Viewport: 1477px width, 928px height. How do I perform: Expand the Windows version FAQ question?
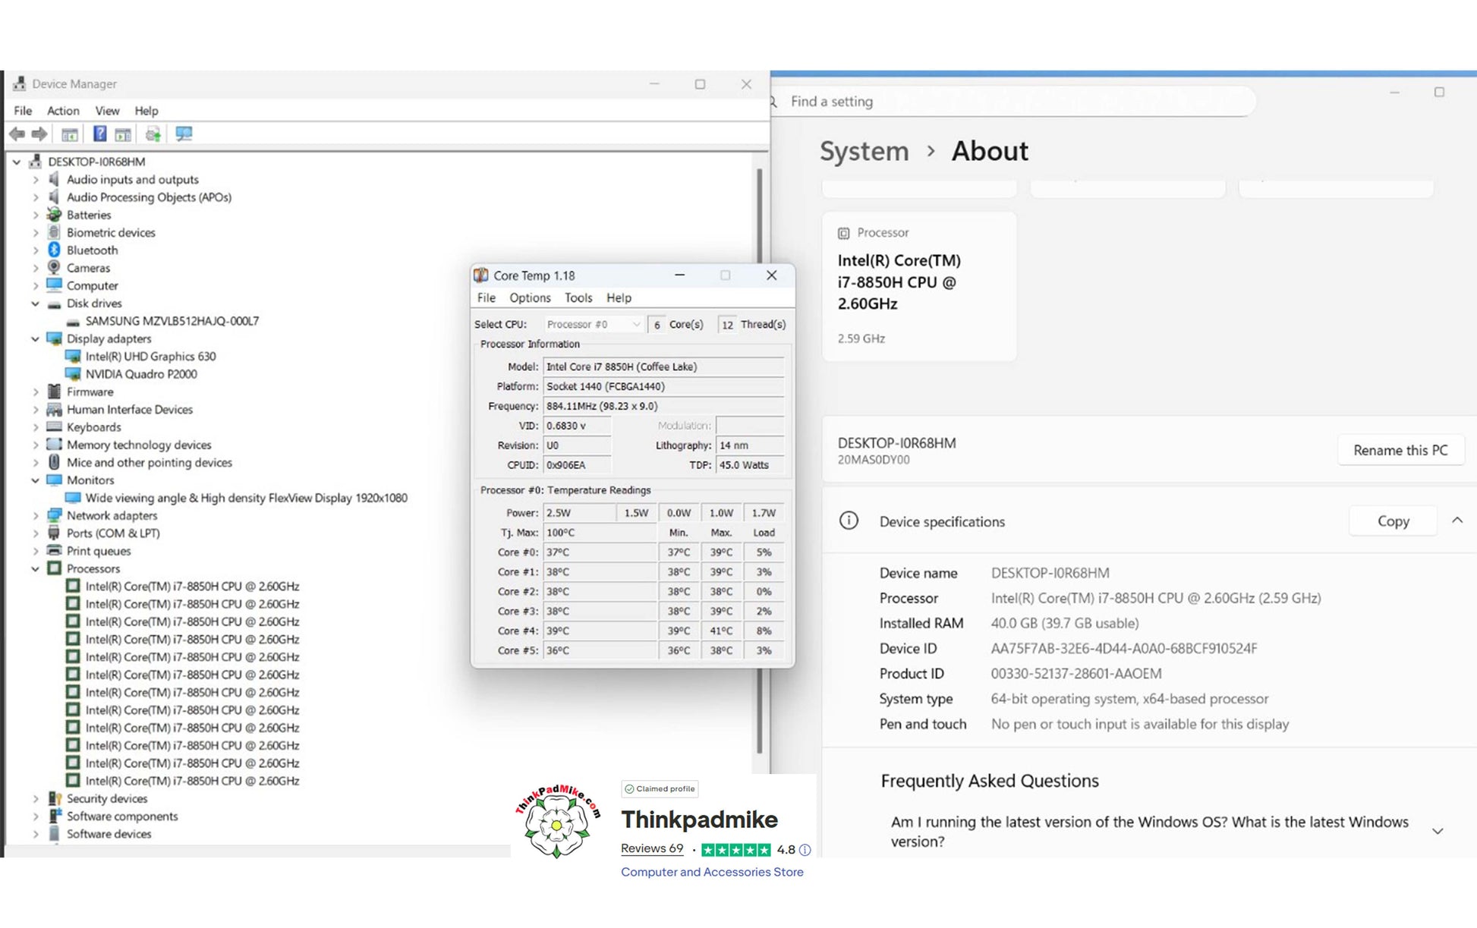[x=1437, y=832]
